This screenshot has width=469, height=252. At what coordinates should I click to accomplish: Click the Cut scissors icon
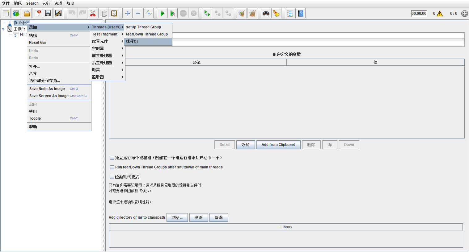(x=92, y=13)
